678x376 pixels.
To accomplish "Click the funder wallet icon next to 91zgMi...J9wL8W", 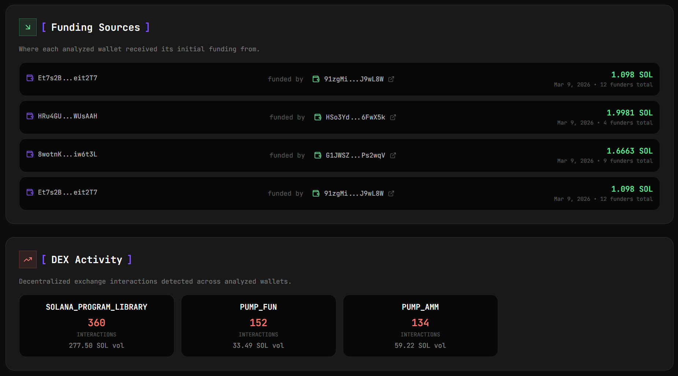I will (316, 79).
